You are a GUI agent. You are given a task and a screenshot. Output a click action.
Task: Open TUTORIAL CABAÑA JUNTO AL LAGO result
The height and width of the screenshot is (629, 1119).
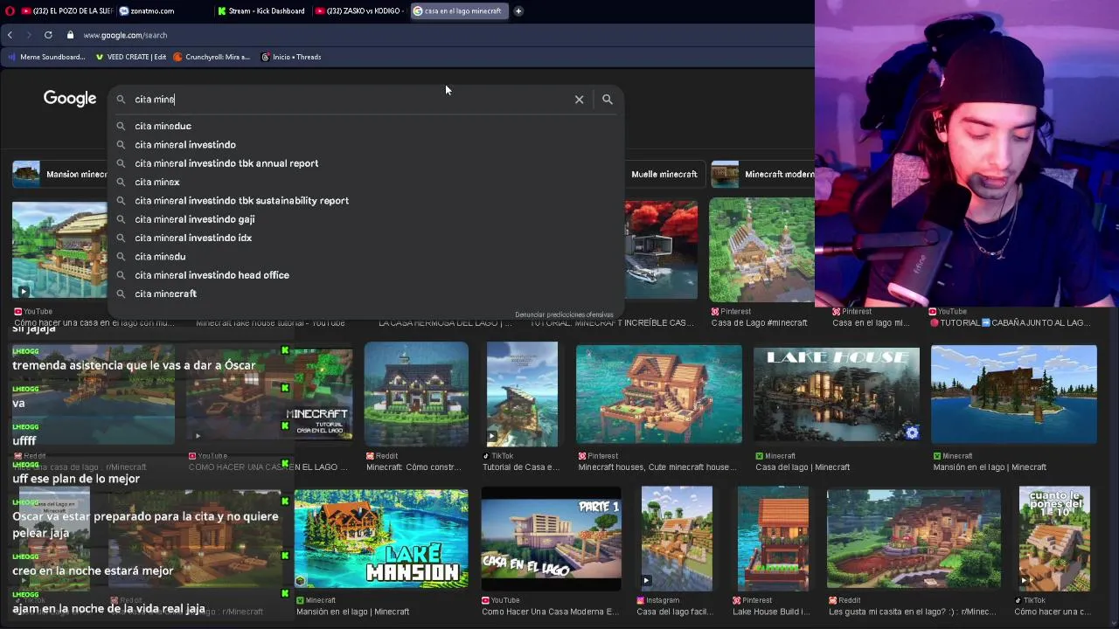tap(1010, 322)
